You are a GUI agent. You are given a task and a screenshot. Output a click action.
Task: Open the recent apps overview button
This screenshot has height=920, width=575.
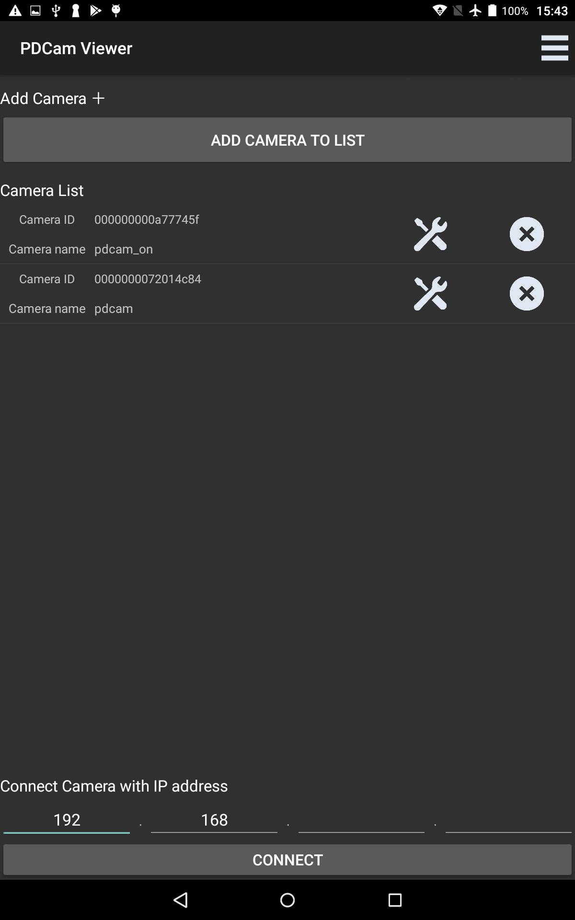[x=395, y=900]
